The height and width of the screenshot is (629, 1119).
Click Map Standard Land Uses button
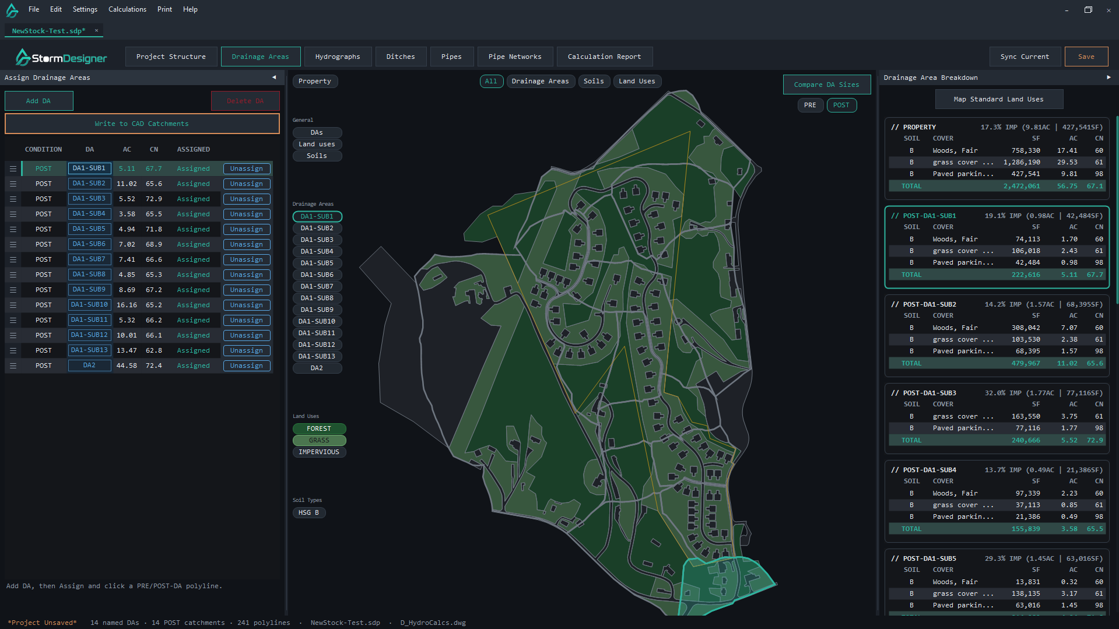pos(998,99)
